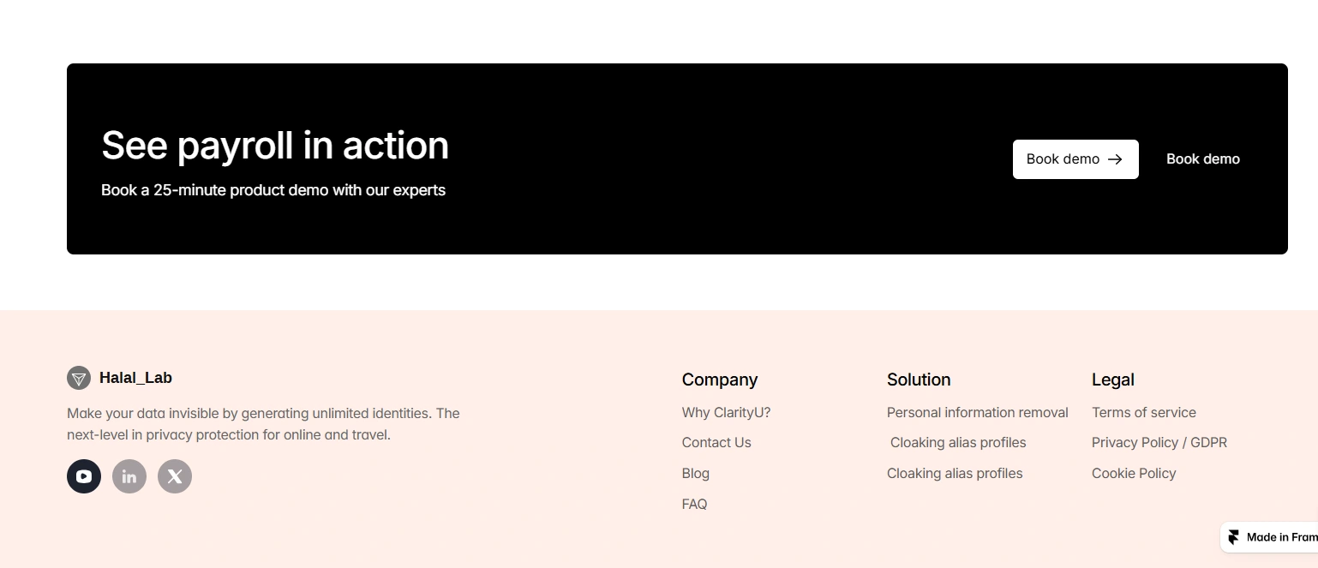Click the See payroll in action heading
Viewport: 1318px width, 568px height.
click(275, 146)
